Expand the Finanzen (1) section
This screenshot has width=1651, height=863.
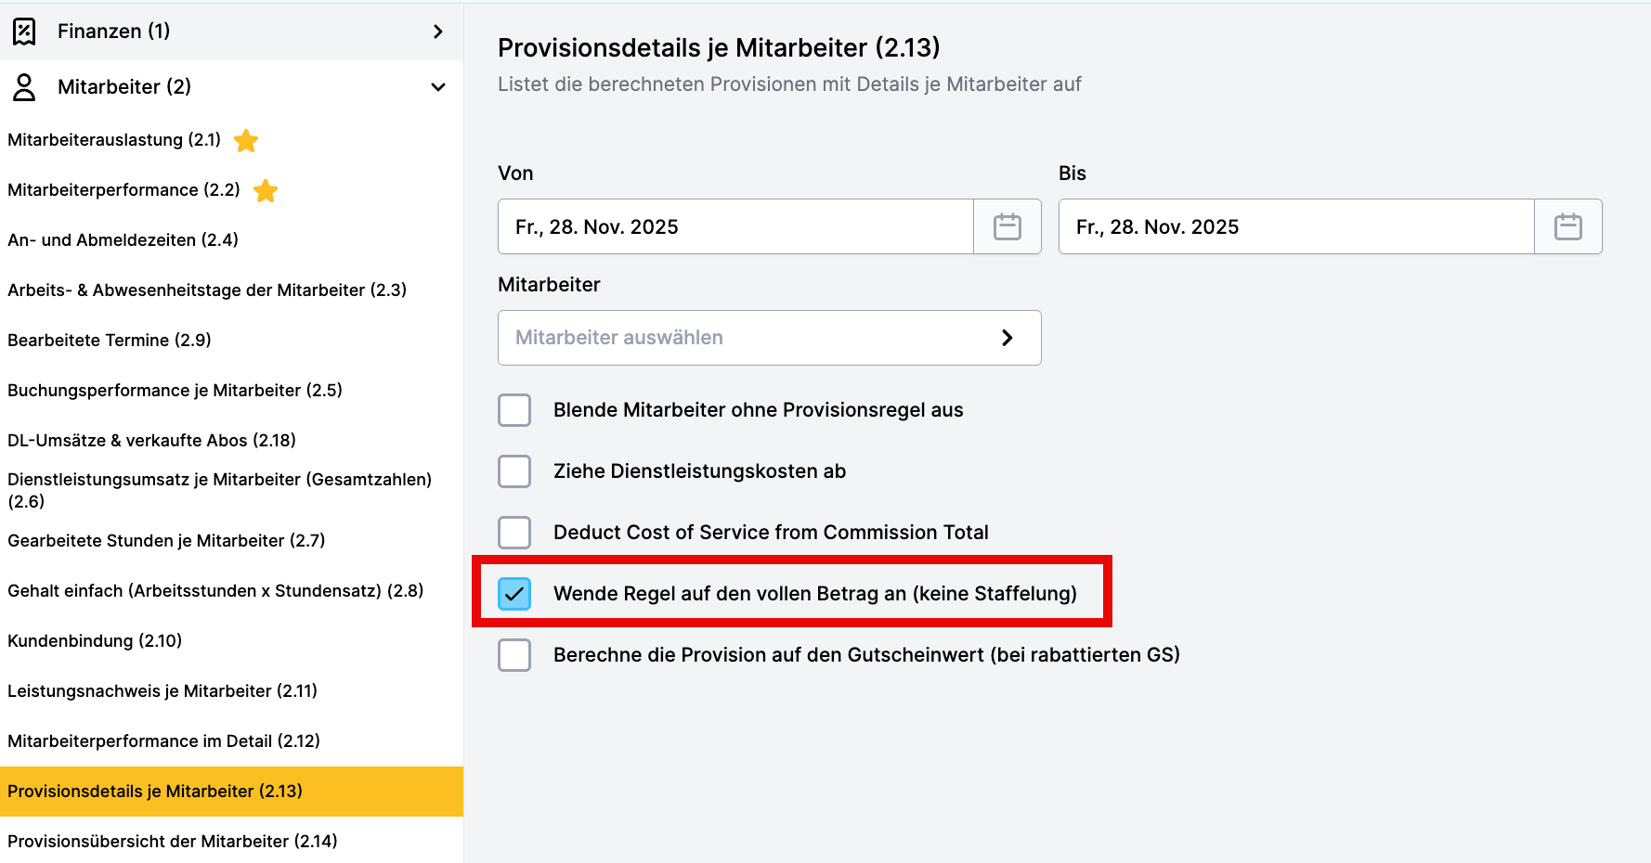[x=438, y=32]
